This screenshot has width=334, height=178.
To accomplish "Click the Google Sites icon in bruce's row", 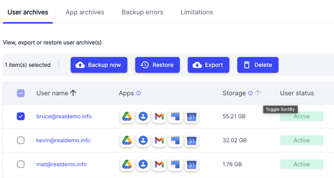I will (175, 116).
